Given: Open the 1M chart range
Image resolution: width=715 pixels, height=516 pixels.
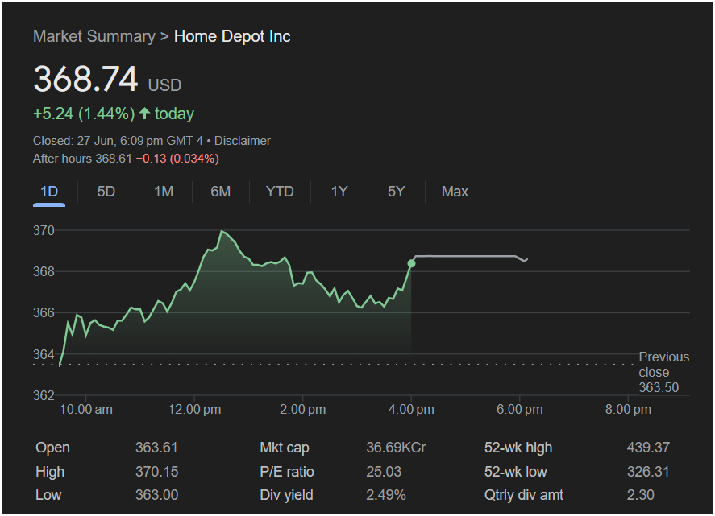Looking at the screenshot, I should coord(164,192).
